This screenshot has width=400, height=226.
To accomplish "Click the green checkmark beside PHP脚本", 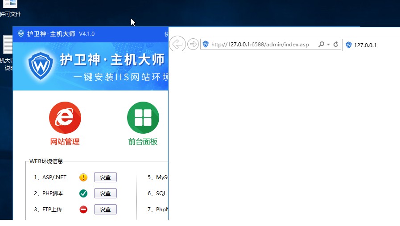I will (83, 193).
